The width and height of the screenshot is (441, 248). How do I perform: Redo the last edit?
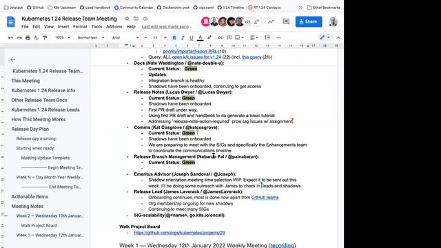coord(19,38)
